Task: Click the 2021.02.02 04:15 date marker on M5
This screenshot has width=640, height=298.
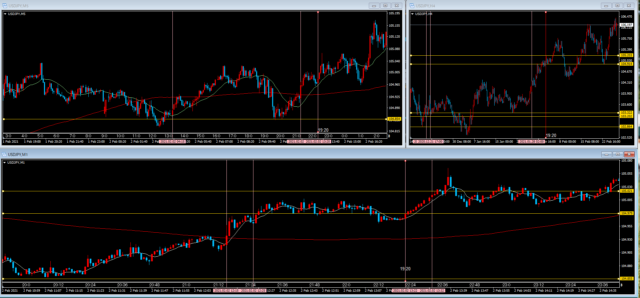Action: (172, 142)
